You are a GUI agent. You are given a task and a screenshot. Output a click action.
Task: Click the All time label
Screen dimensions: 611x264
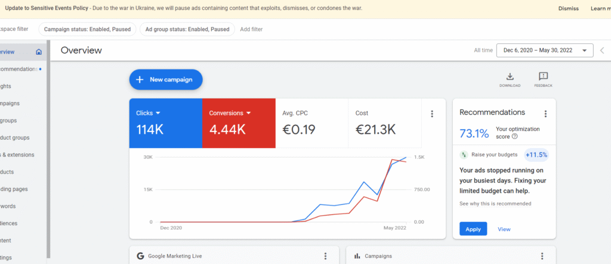[x=483, y=51]
